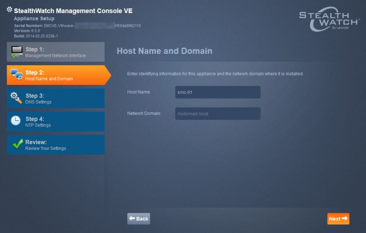Click the clock icon for Step 4
The width and height of the screenshot is (366, 233).
[x=16, y=121]
